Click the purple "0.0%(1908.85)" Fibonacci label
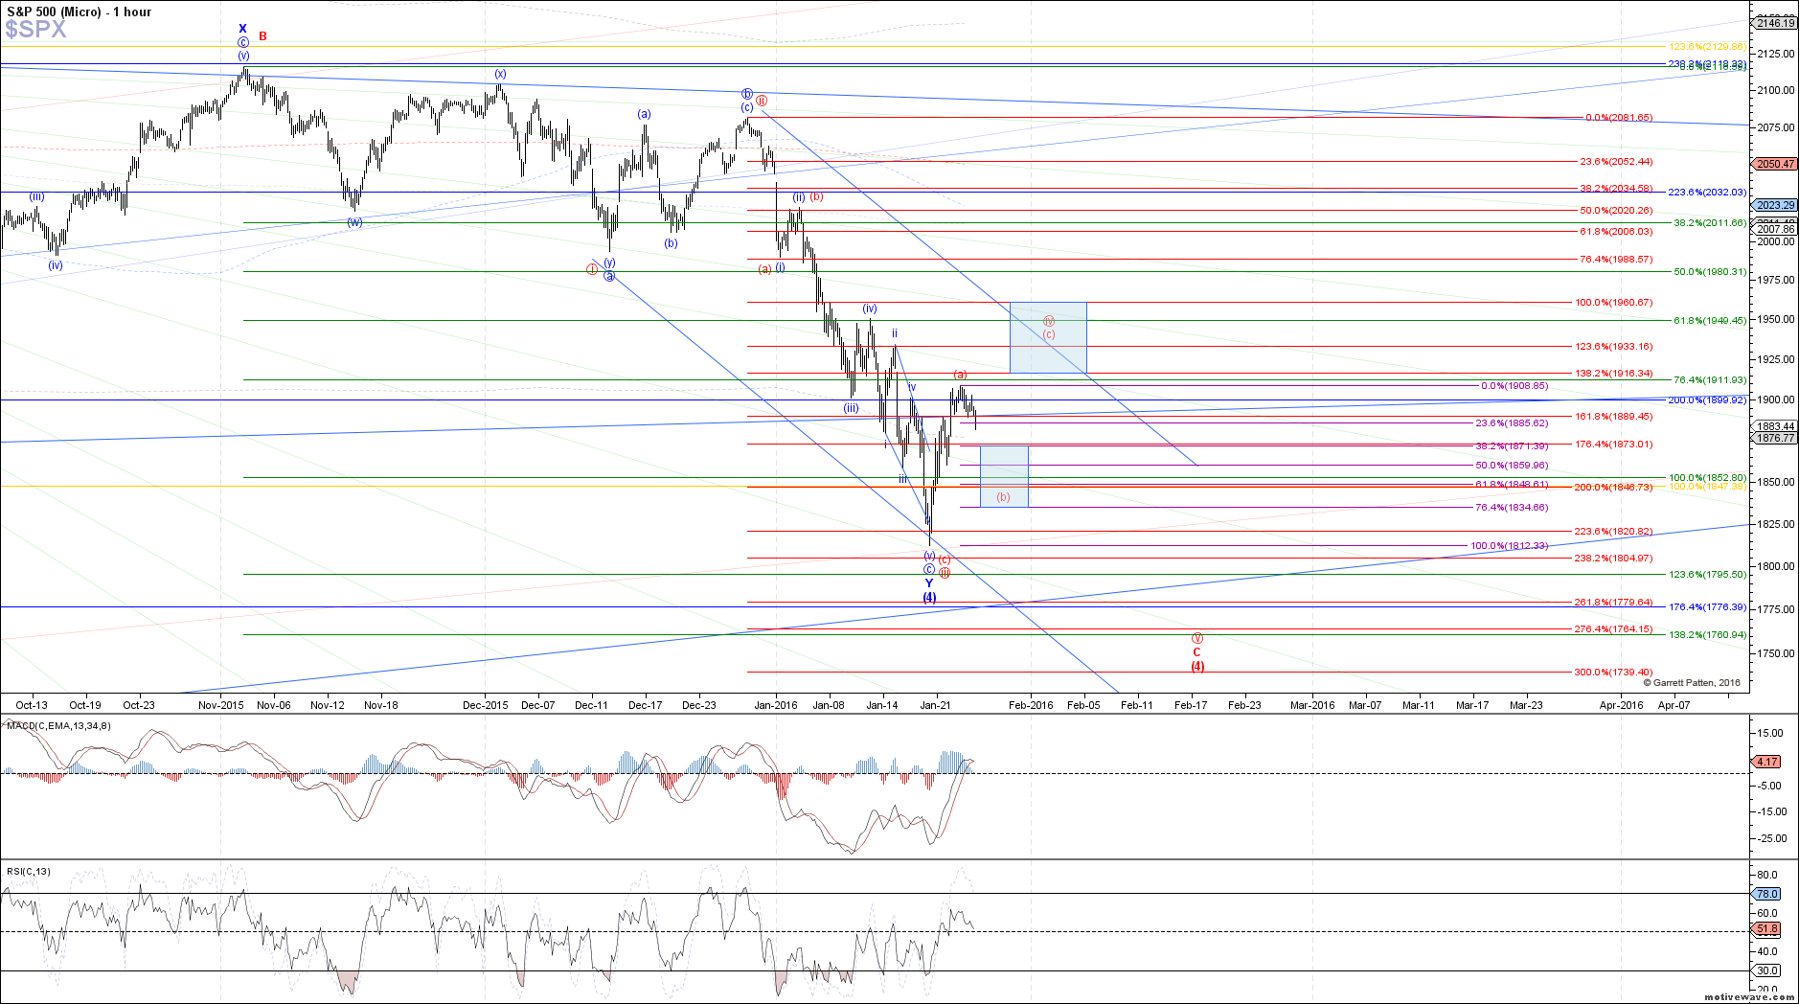 coord(1514,386)
